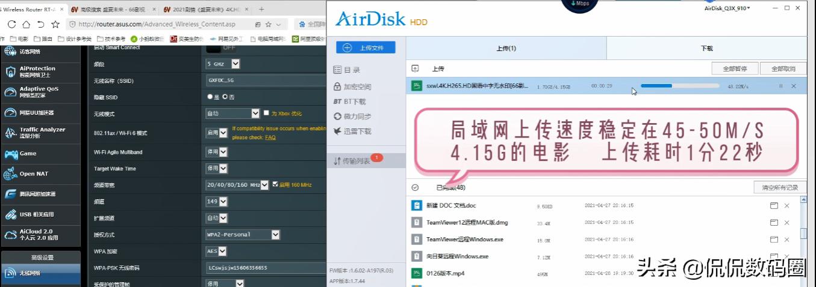Reload the browser page

11,24
